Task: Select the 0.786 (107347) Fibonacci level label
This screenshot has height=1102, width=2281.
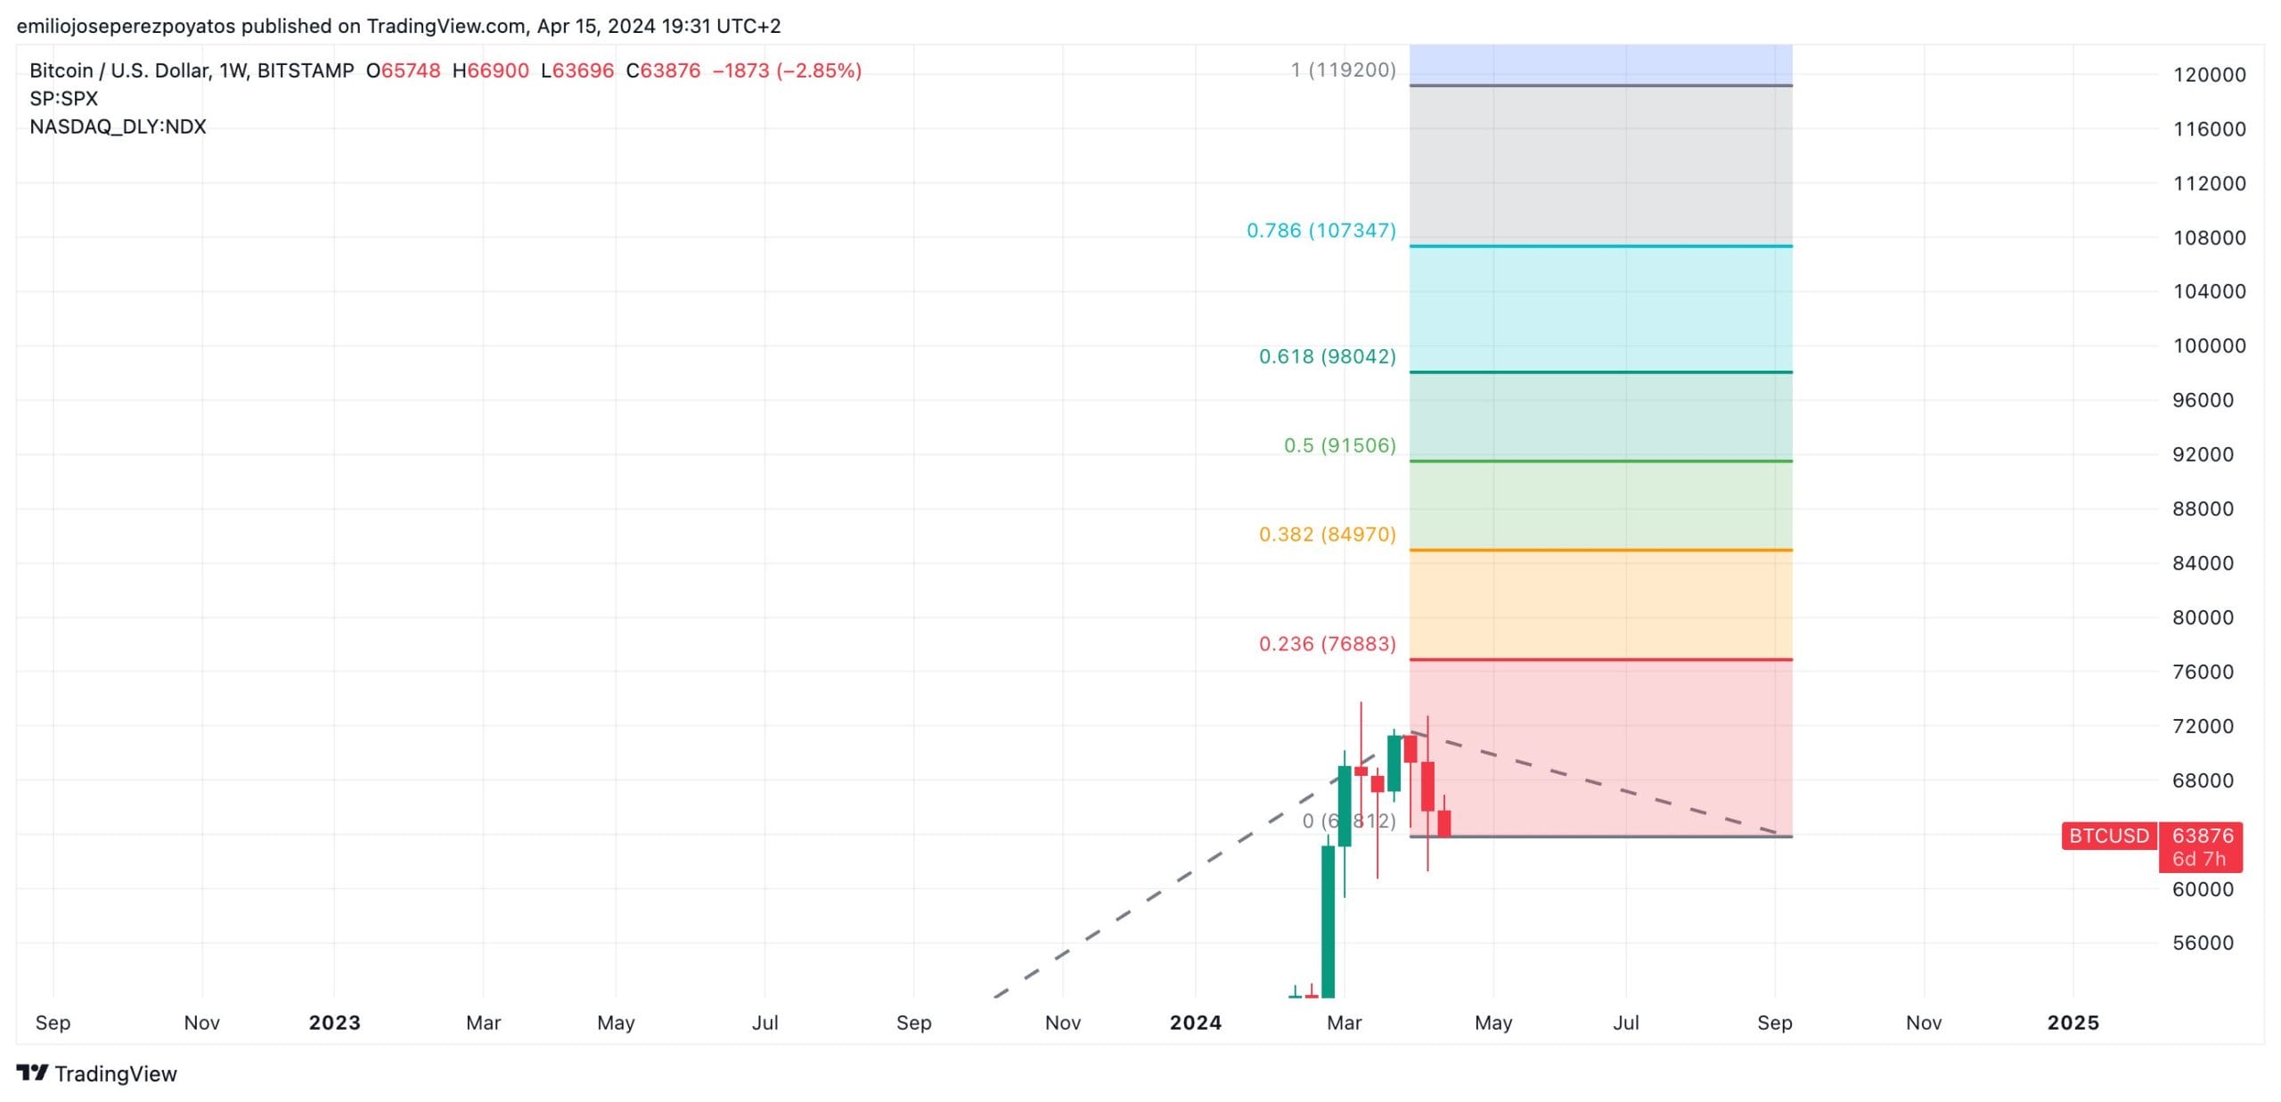Action: 1320,231
